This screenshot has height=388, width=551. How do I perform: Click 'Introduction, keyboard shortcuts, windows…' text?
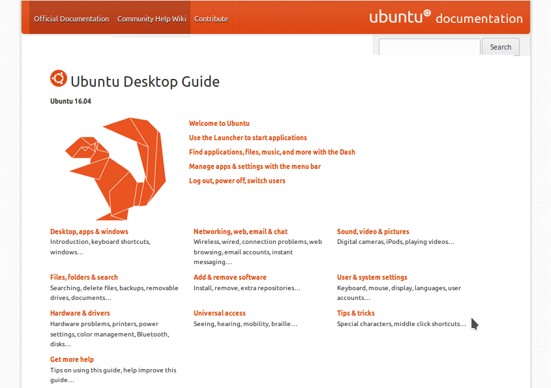[100, 247]
